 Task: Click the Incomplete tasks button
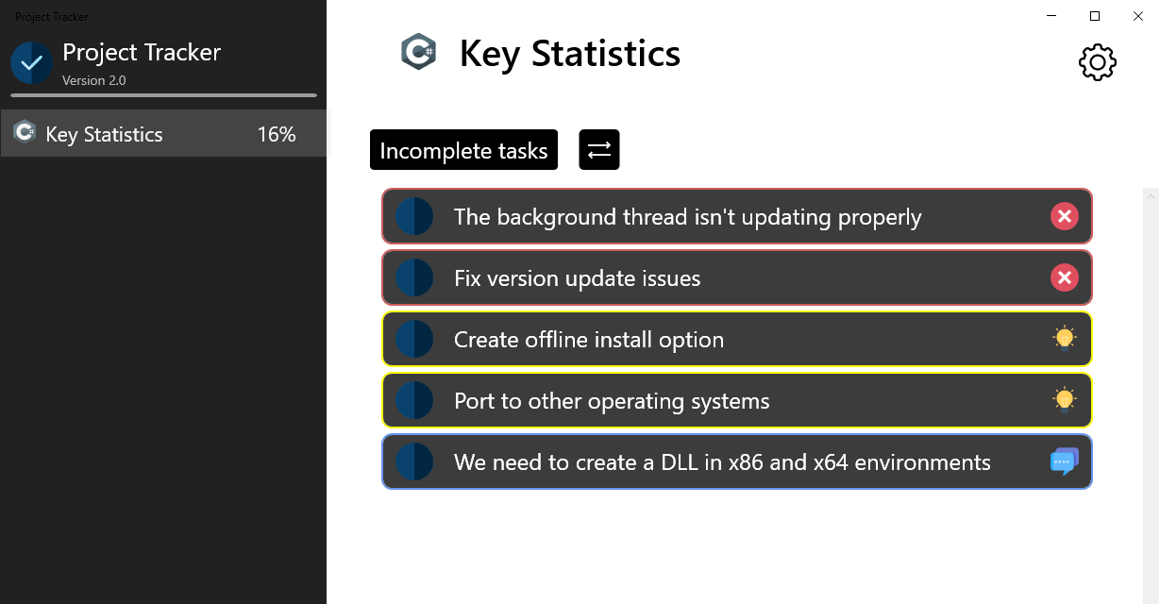pyautogui.click(x=463, y=150)
